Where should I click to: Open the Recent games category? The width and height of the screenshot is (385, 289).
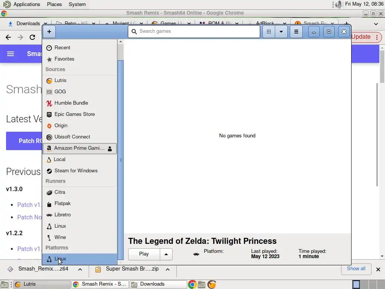(80, 48)
